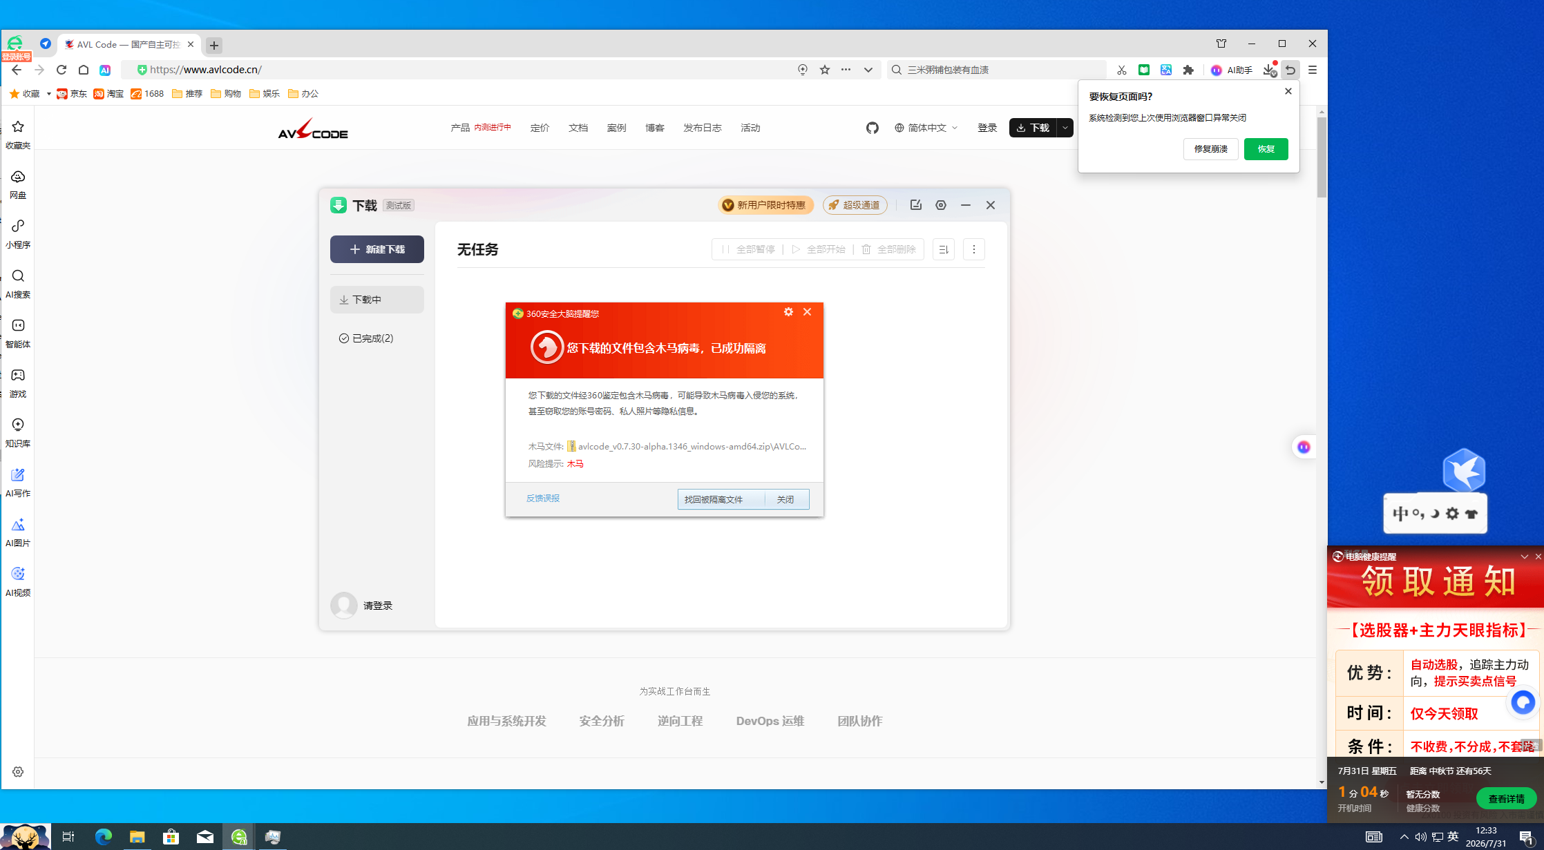Screen dimensions: 1544x850
Task: Click the 反馈误报 link
Action: coord(543,499)
